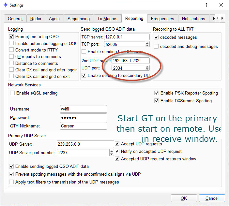
Task: Disable PSK Reporter Spotting
Action: (157, 93)
